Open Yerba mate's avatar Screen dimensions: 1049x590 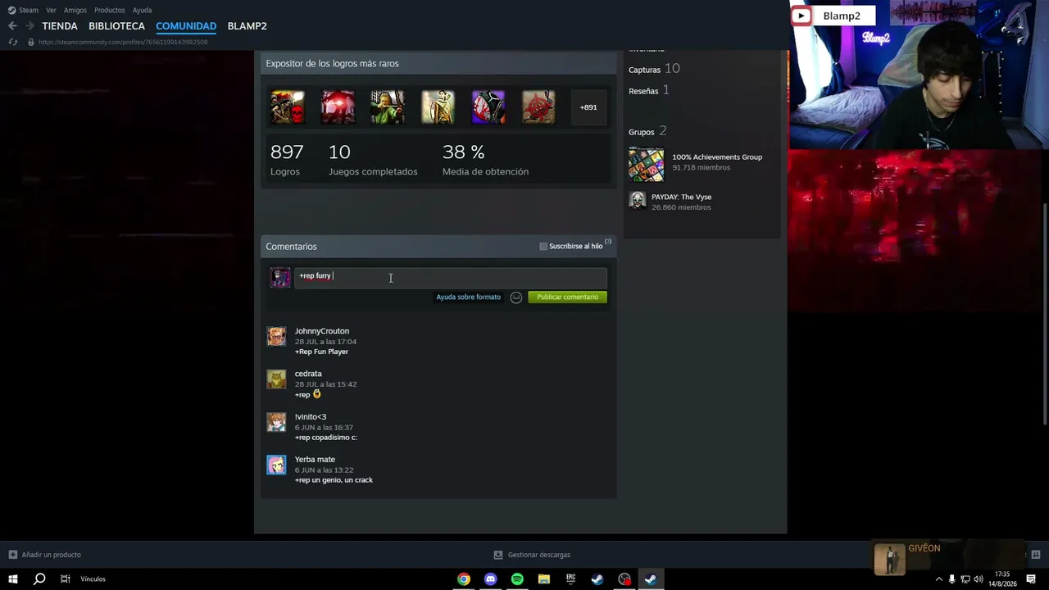point(276,465)
